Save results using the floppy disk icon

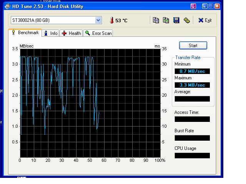[176, 20]
